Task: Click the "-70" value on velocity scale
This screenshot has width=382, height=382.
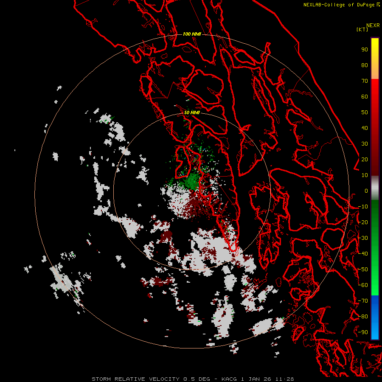Action: click(x=363, y=301)
